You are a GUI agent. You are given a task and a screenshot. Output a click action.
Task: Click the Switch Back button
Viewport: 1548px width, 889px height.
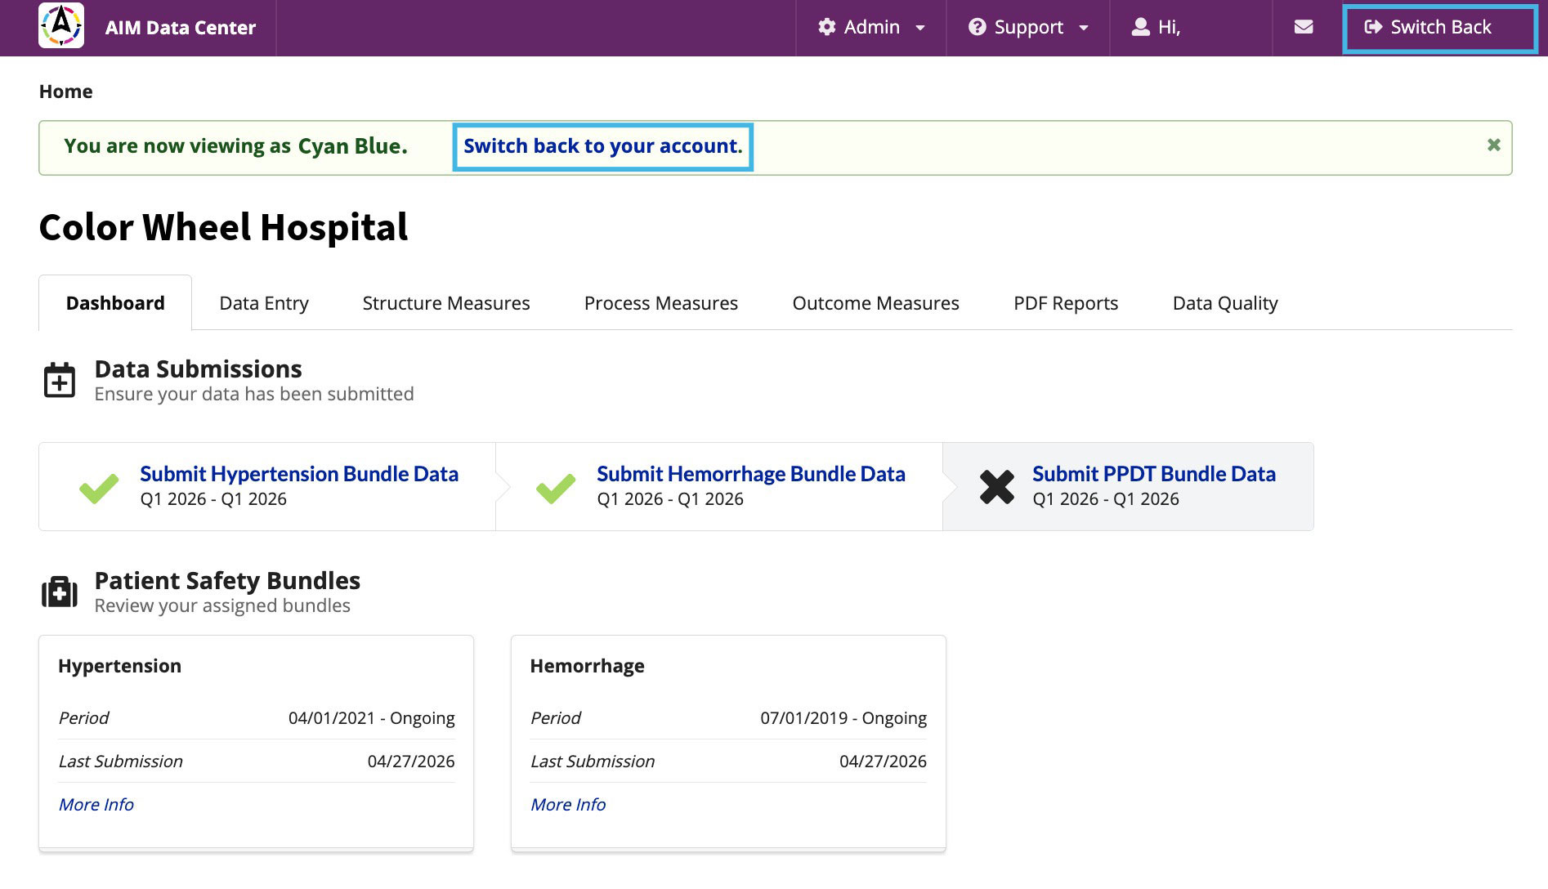(x=1440, y=29)
